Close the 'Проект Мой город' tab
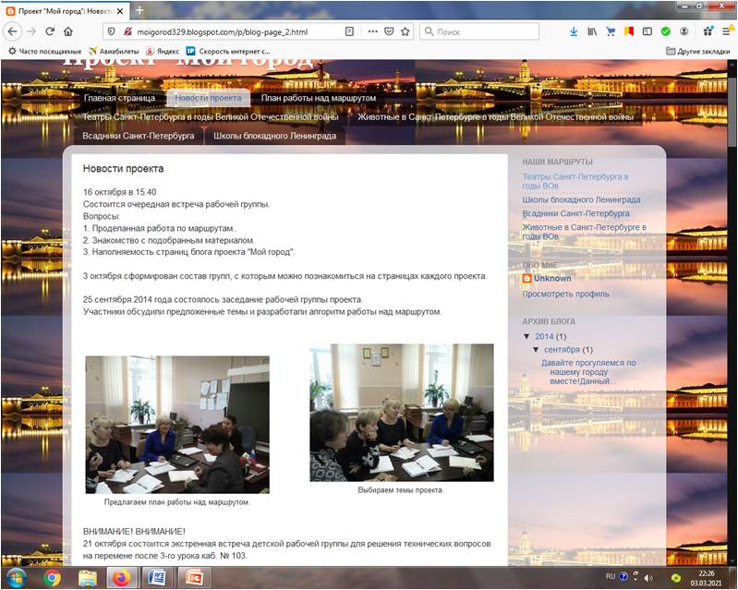Screen dimensions: 738x590 point(120,11)
